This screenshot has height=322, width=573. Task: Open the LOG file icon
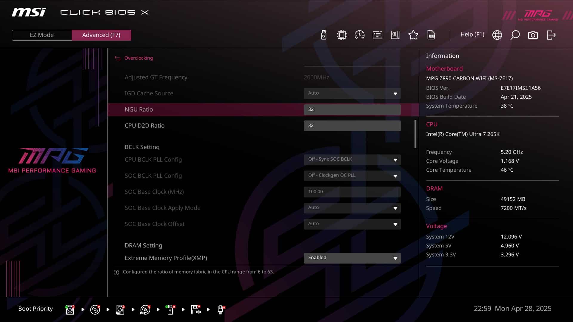pyautogui.click(x=431, y=35)
